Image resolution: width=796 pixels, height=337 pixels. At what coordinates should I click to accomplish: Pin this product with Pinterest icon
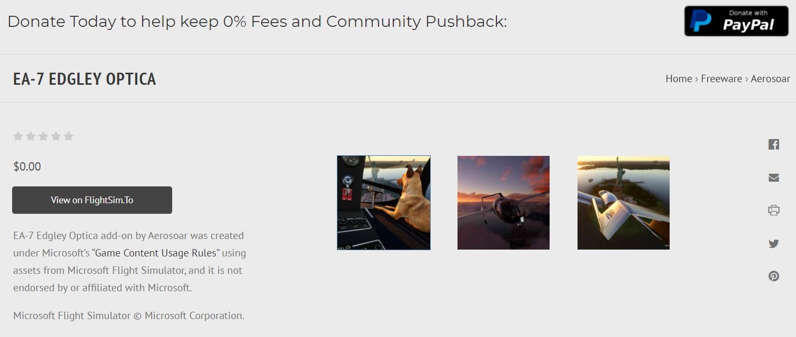coord(773,276)
